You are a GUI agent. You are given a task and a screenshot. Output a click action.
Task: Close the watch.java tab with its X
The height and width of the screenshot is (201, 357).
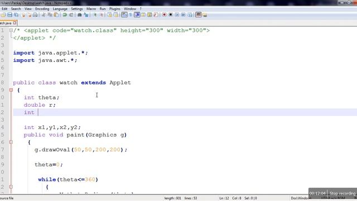tap(15, 23)
